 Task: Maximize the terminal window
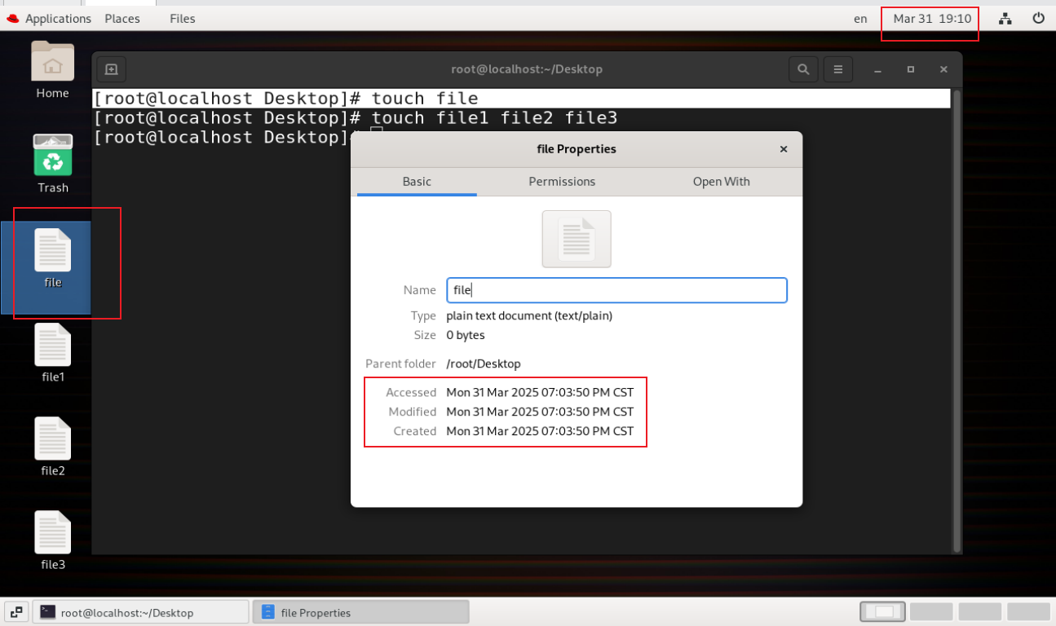tap(911, 70)
